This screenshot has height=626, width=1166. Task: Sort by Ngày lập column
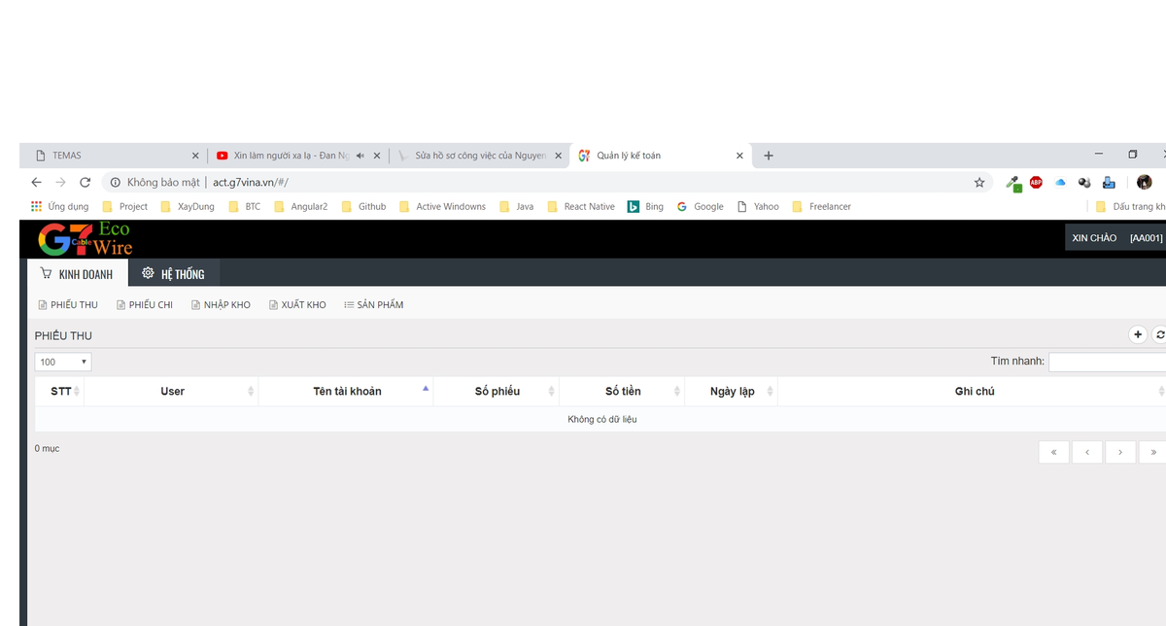tap(732, 391)
